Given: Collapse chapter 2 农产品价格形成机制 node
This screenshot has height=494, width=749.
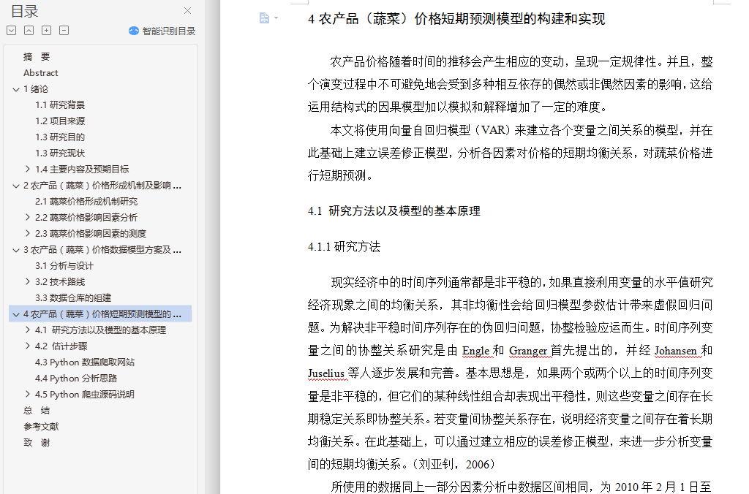Looking at the screenshot, I should coord(16,186).
